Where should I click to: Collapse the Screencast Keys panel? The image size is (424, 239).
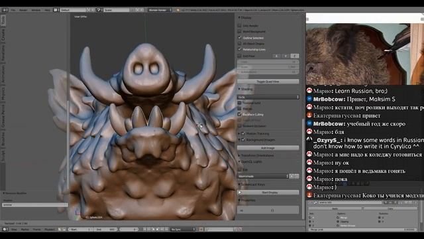point(239,185)
